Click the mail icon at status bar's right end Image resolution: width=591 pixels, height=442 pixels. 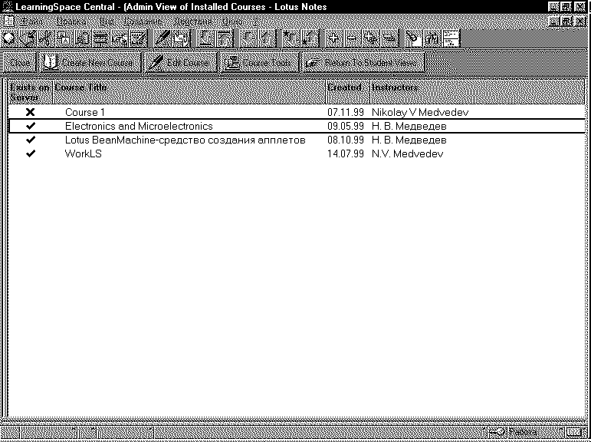click(575, 432)
